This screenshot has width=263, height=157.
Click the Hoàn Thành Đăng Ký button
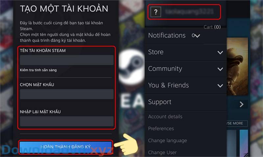coord(65,147)
